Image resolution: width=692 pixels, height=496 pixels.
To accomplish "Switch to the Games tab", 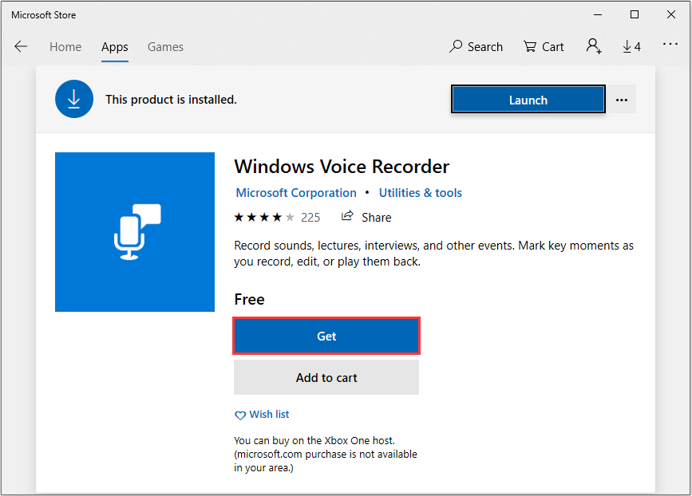I will 165,47.
